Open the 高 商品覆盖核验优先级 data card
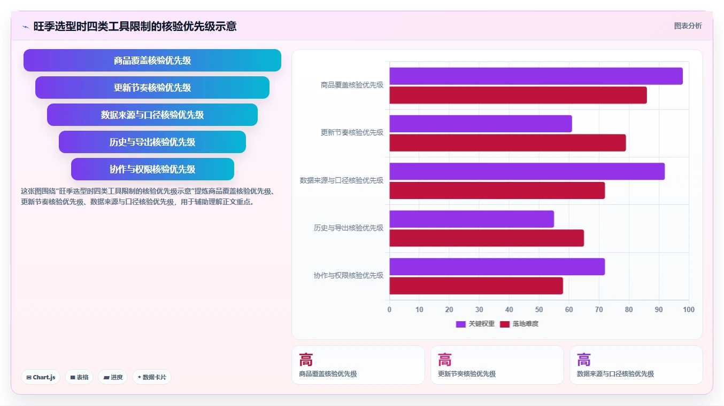724x406 pixels. (358, 365)
